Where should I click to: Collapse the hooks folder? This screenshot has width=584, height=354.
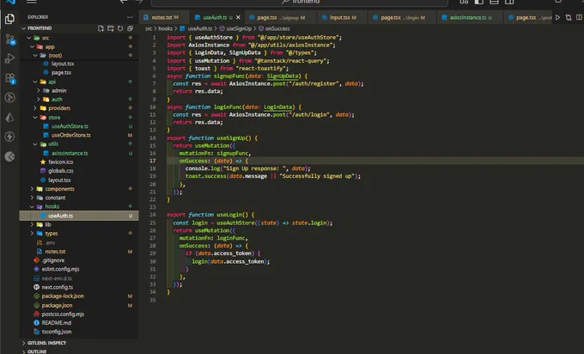tap(32, 207)
